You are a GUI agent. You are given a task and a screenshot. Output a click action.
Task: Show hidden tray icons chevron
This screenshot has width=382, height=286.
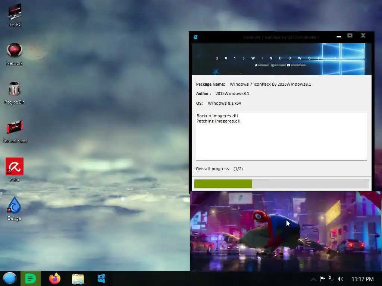tap(313, 279)
